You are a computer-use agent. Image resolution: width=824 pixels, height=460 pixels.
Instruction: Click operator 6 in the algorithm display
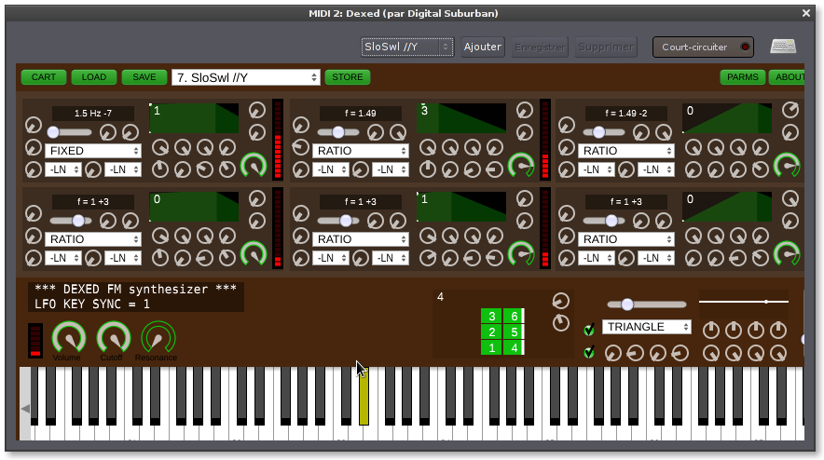(513, 316)
